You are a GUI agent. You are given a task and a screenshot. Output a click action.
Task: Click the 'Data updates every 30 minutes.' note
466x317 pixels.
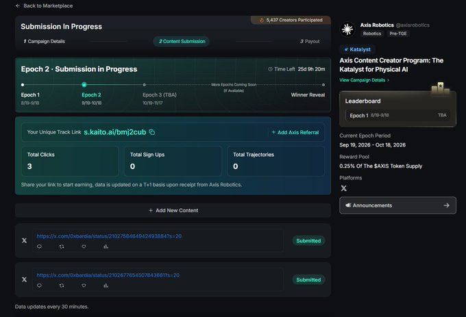click(51, 307)
